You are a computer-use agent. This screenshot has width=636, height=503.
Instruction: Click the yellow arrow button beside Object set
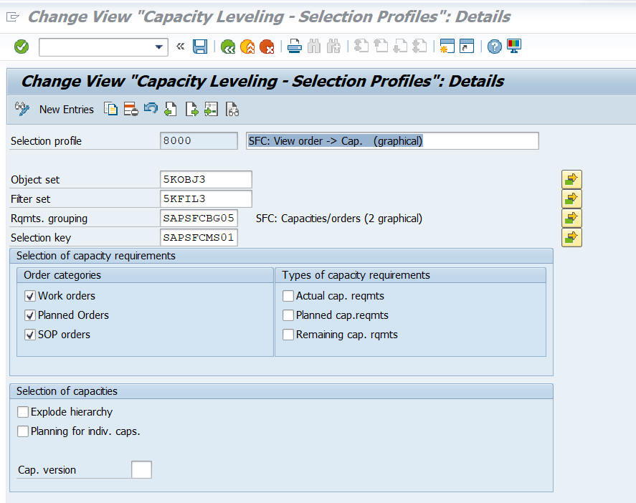pos(571,179)
